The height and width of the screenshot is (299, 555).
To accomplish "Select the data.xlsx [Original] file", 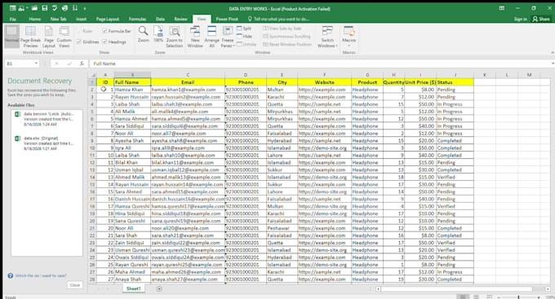I will 47,143.
